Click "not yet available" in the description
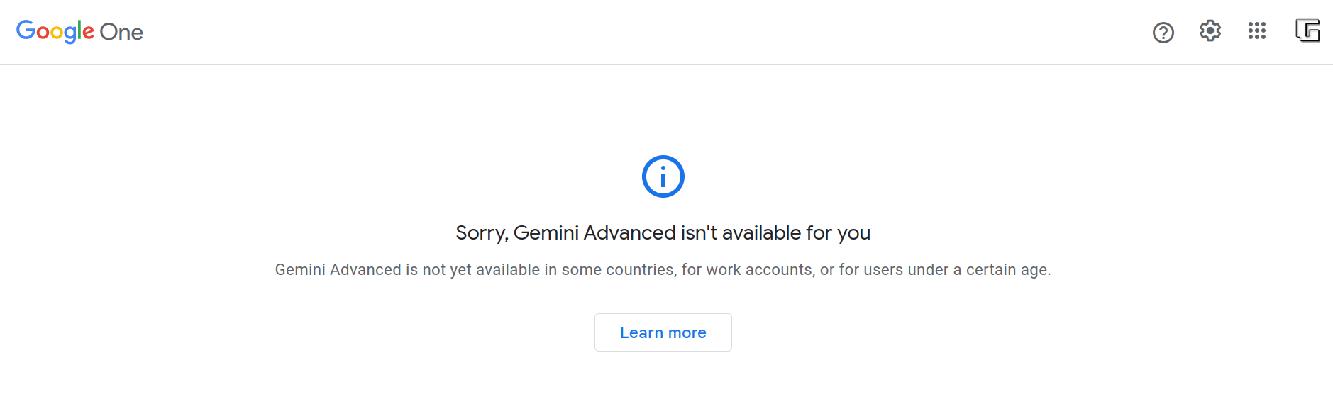The width and height of the screenshot is (1333, 399). tap(480, 270)
